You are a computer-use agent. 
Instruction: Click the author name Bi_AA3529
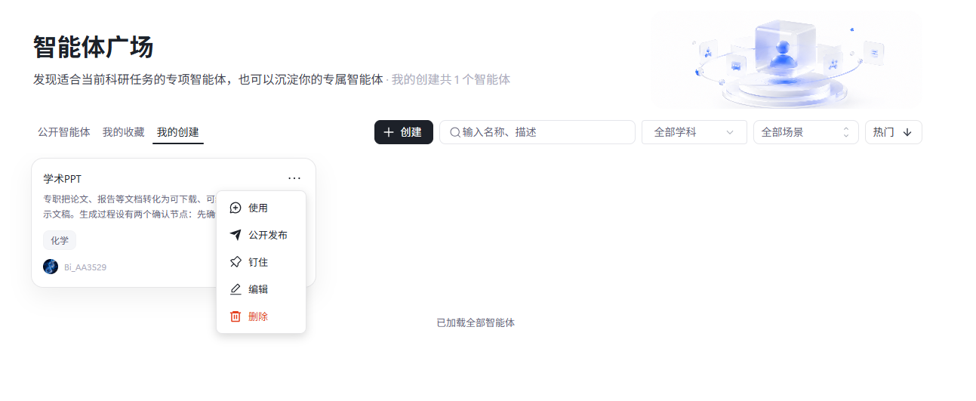coord(85,267)
